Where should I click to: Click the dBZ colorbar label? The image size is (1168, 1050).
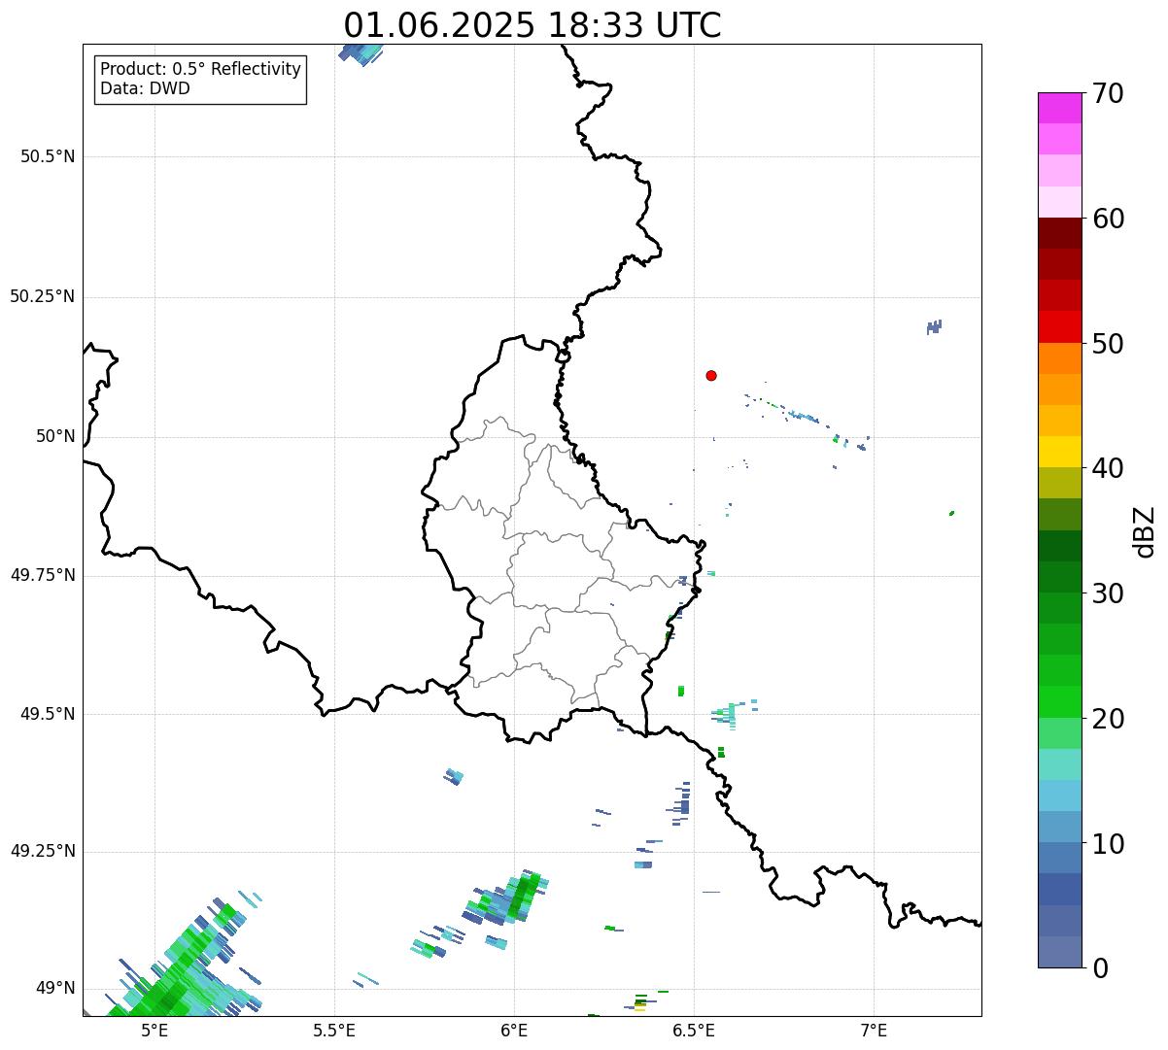point(1146,531)
